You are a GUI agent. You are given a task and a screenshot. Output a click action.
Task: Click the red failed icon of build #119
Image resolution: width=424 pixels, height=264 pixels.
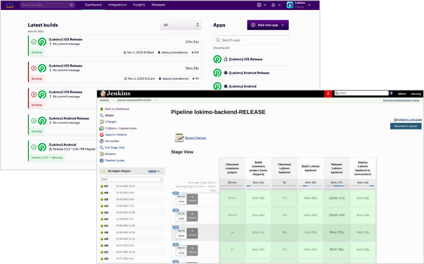pos(34,68)
